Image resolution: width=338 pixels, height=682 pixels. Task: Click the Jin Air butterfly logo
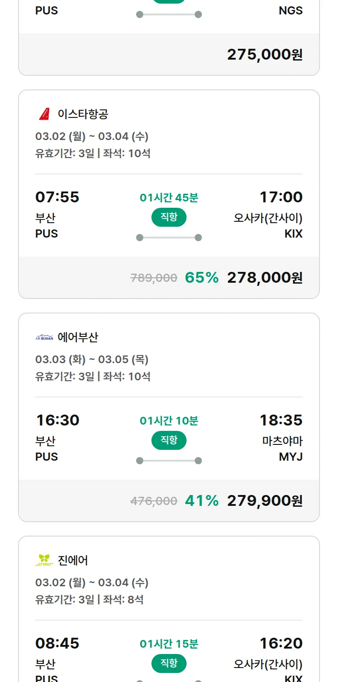coord(44,561)
